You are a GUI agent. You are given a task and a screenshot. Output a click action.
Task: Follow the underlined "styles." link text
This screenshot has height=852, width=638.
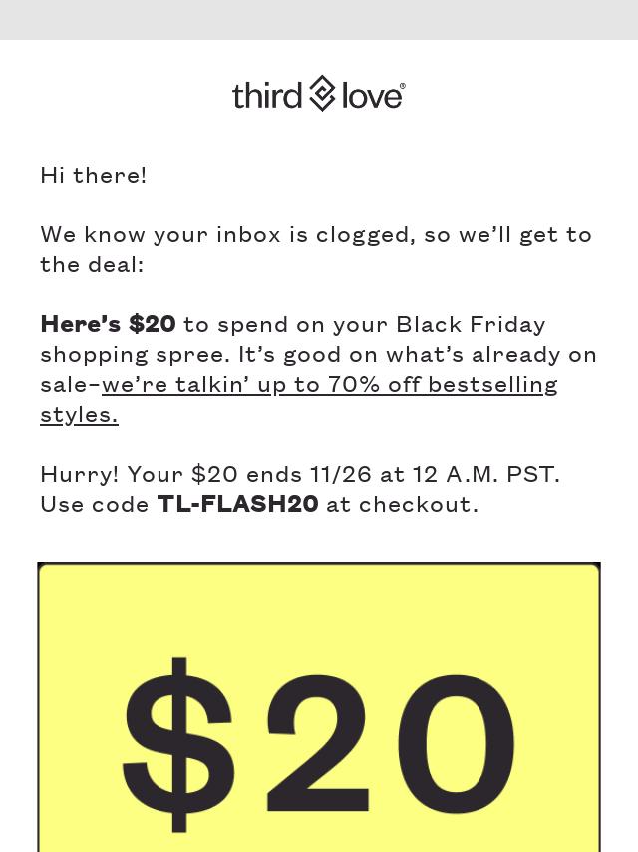(x=80, y=415)
